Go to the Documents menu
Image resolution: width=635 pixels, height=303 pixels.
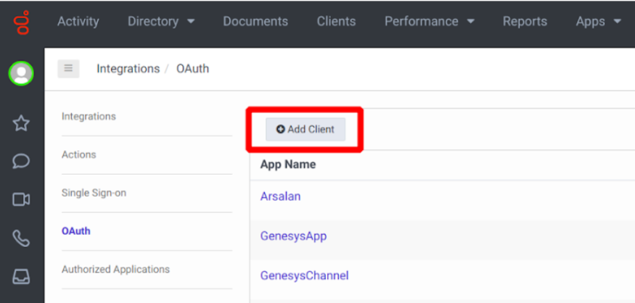point(255,22)
